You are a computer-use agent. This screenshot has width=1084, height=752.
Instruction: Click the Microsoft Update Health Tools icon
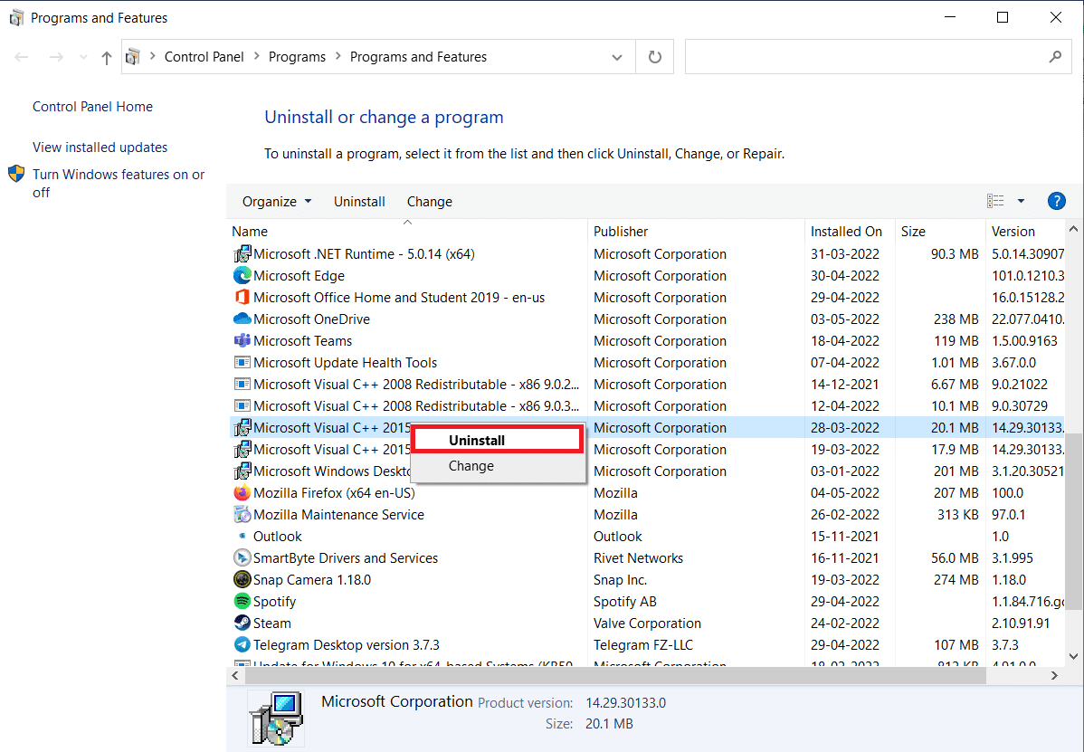pyautogui.click(x=242, y=363)
